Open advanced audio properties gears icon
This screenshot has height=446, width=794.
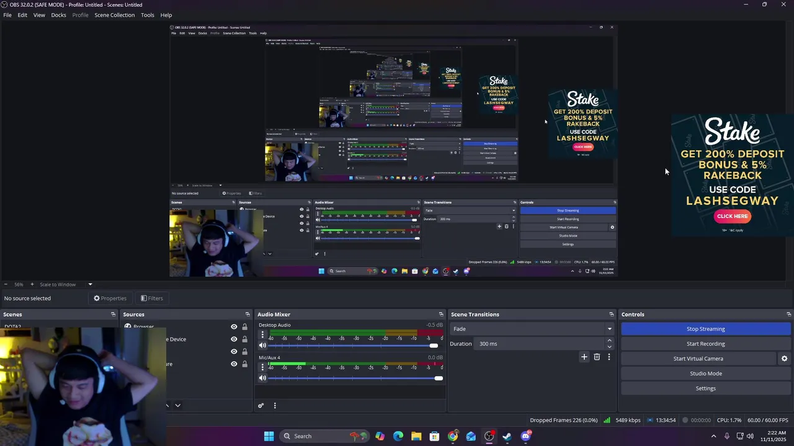[x=261, y=406]
